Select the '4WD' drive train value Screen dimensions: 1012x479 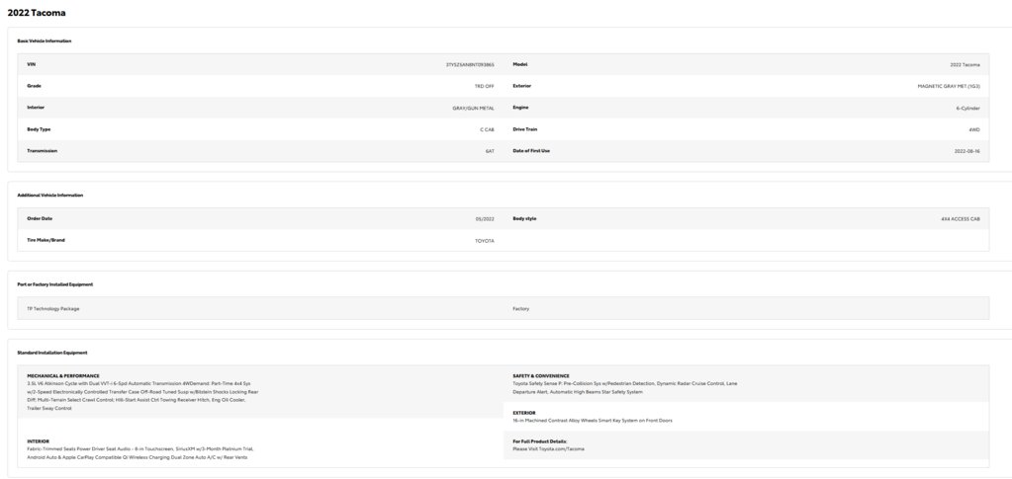974,129
